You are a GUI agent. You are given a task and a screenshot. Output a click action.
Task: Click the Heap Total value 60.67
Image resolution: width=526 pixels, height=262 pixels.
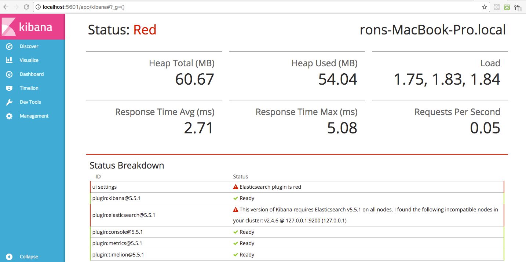click(x=194, y=79)
